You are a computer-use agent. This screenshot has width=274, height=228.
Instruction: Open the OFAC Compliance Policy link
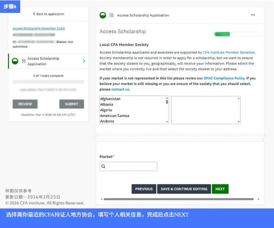(x=224, y=78)
